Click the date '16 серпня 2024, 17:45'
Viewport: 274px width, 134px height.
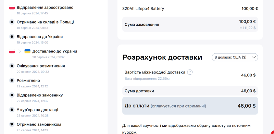(32, 13)
